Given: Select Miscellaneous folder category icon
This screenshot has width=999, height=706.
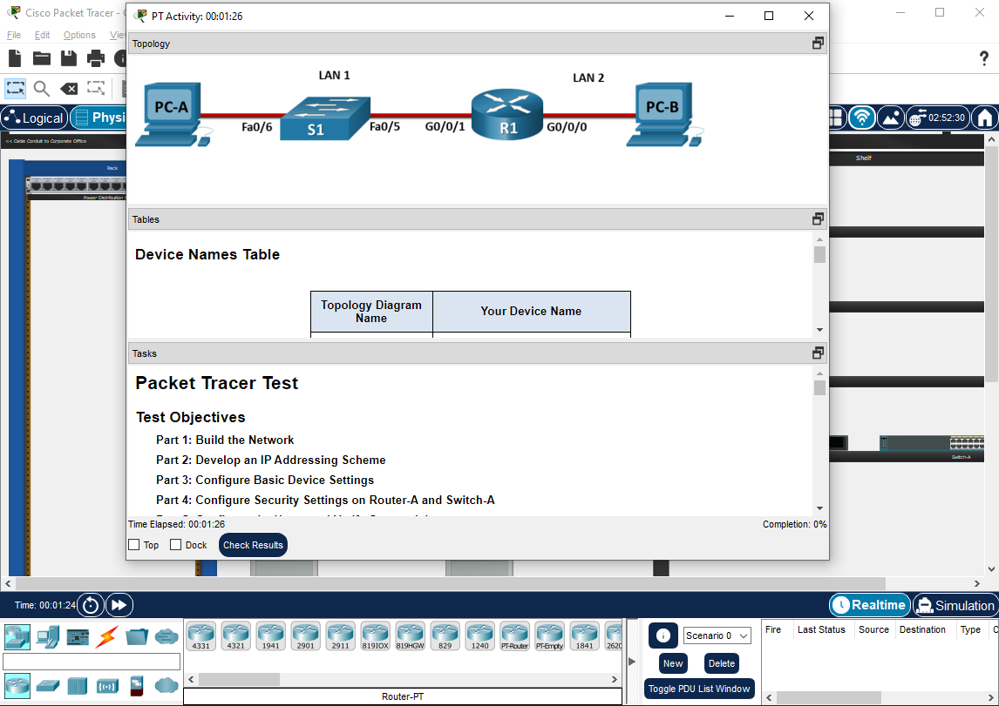Looking at the screenshot, I should (x=136, y=636).
